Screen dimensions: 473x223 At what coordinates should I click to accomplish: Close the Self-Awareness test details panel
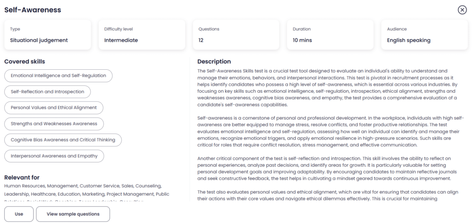(462, 10)
